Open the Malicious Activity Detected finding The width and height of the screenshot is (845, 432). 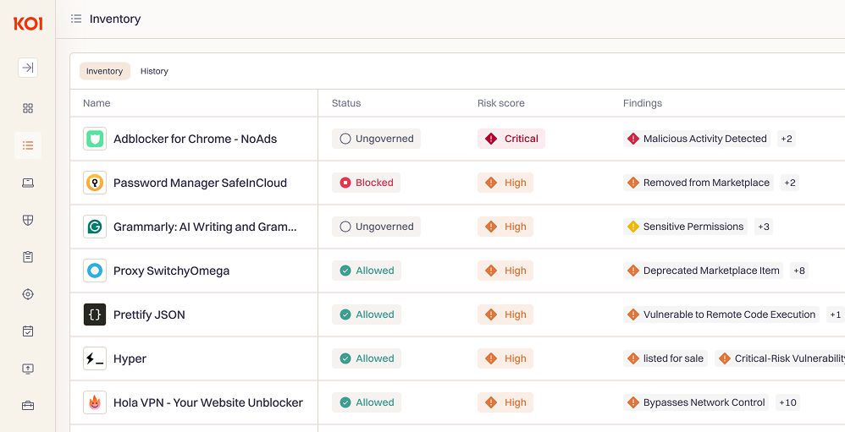(697, 139)
